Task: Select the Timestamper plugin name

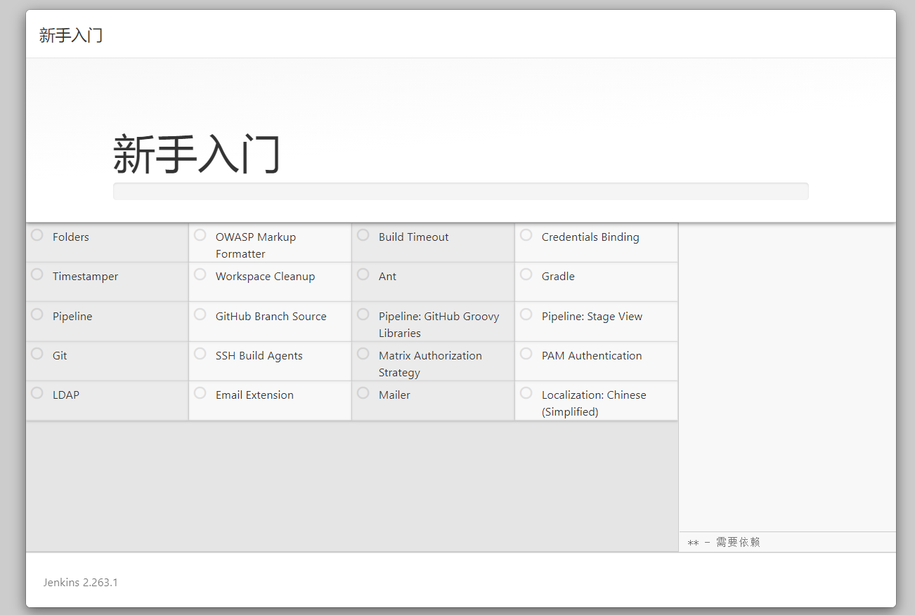Action: coord(85,277)
